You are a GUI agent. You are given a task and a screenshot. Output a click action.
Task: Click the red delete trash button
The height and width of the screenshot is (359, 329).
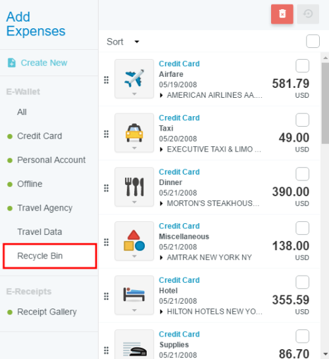(x=282, y=14)
